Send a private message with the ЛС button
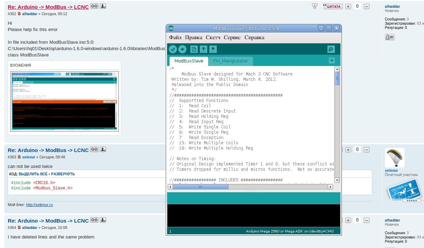 click(390, 37)
